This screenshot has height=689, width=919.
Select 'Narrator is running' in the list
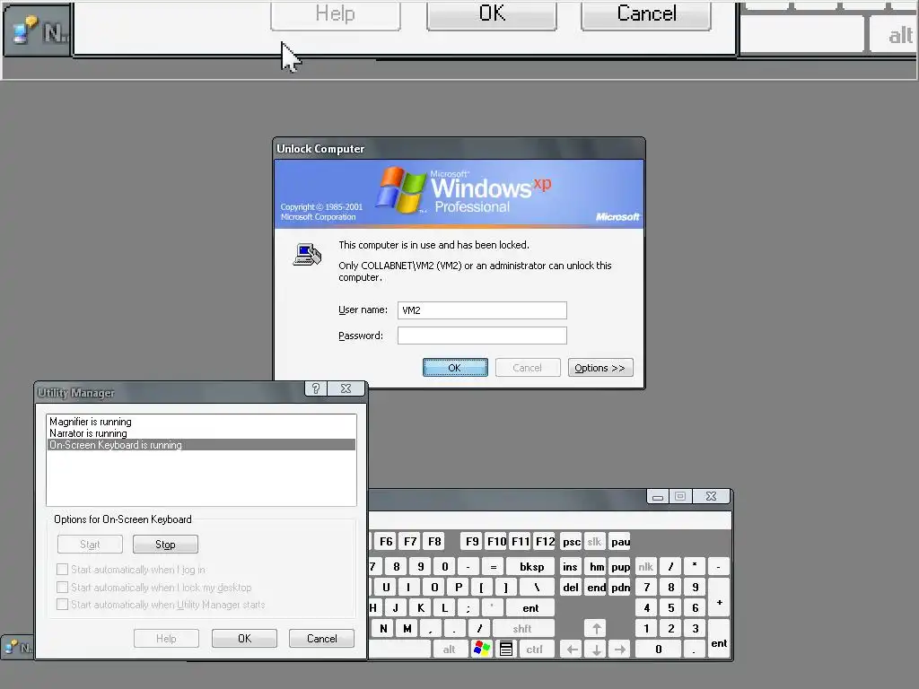pyautogui.click(x=201, y=433)
